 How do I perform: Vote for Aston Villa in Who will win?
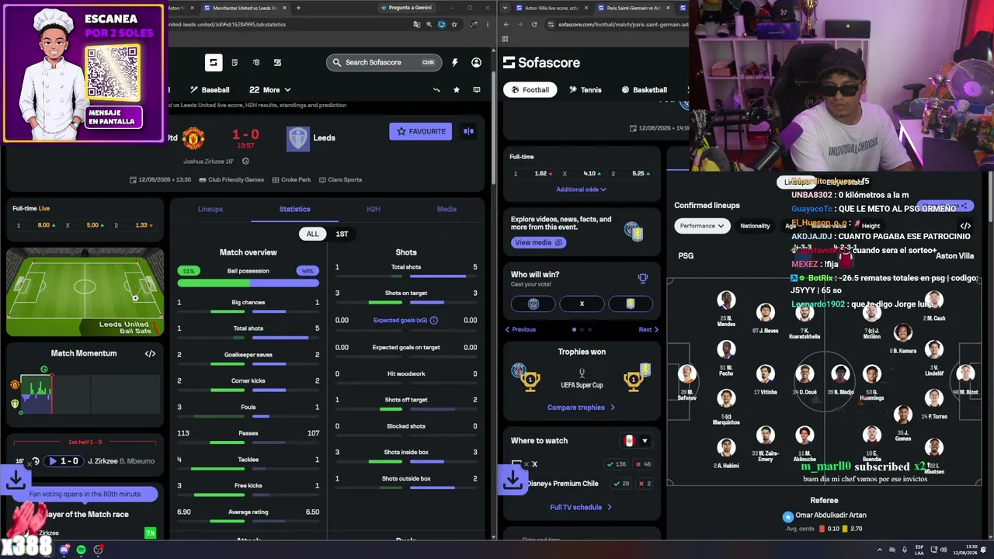(630, 304)
